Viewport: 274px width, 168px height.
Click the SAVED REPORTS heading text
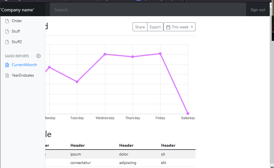point(17,56)
